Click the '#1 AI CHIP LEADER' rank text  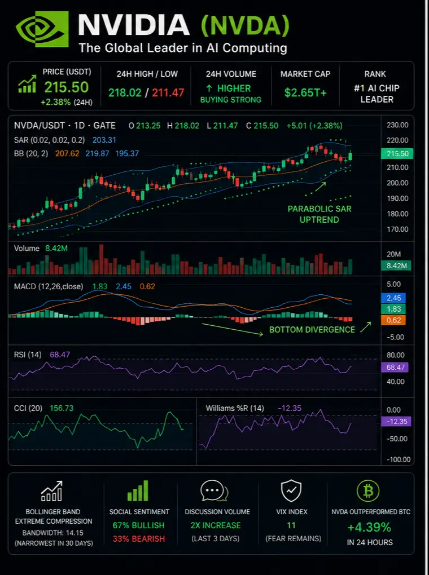[x=377, y=94]
